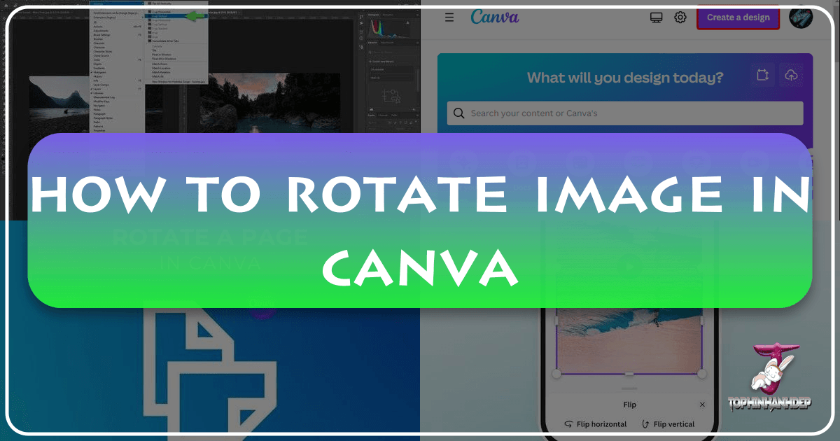Open the Canva hamburger menu
Screen dimensions: 840x441
point(449,17)
